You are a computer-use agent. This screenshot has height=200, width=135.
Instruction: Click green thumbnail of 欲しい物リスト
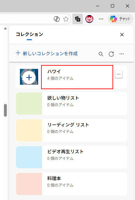29,104
